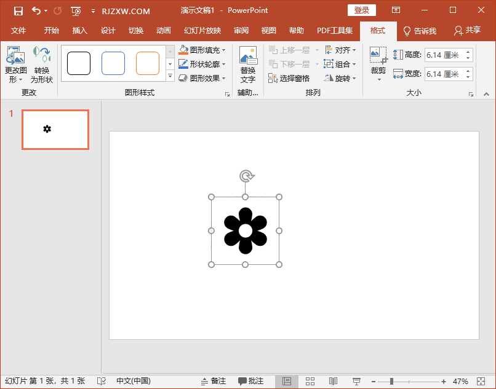
Task: Toggle the Notes (备注) pane
Action: 214,381
